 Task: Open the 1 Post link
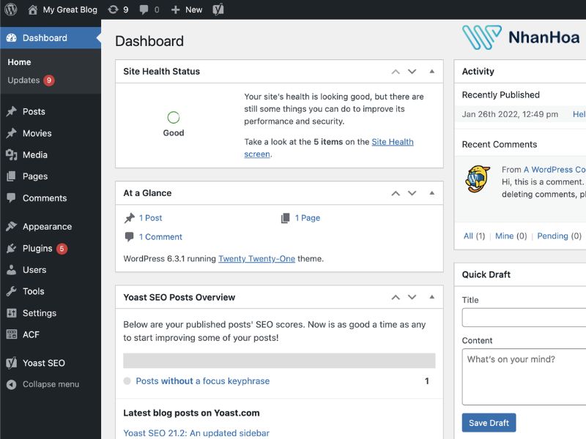pos(150,218)
